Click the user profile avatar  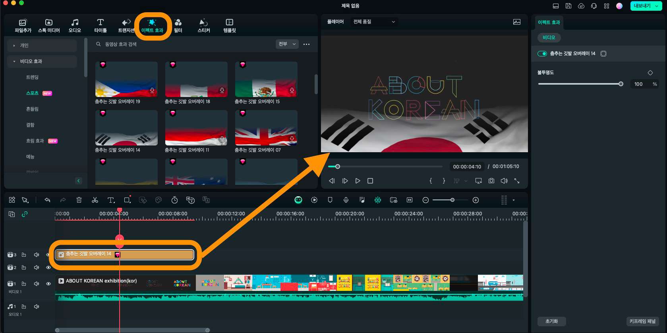[x=619, y=6]
